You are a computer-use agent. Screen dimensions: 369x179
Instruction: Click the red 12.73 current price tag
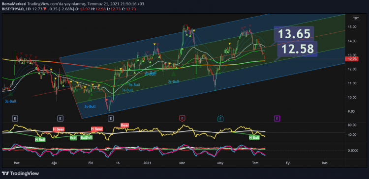(352, 59)
